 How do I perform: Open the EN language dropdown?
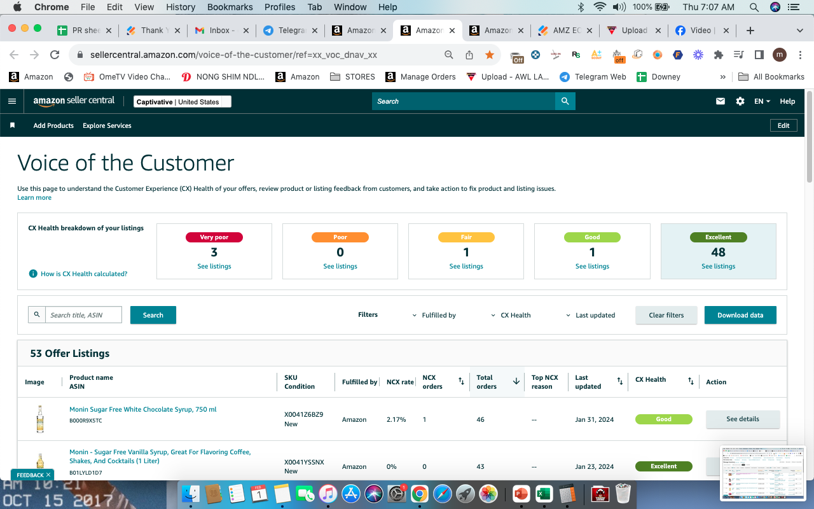pyautogui.click(x=762, y=101)
